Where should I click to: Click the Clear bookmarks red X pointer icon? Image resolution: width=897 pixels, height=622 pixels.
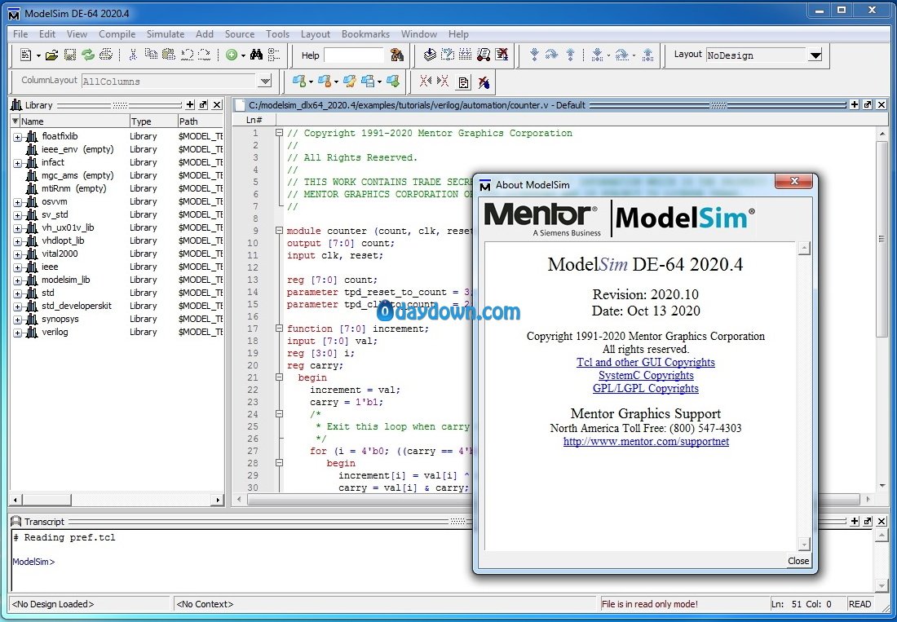484,82
